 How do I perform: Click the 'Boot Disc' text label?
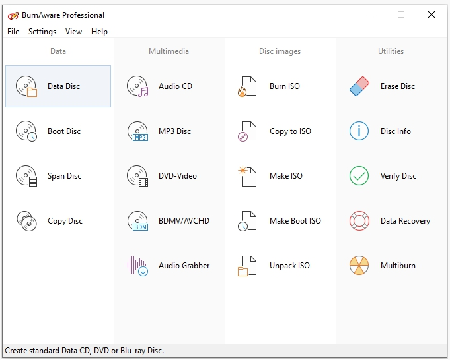point(64,131)
